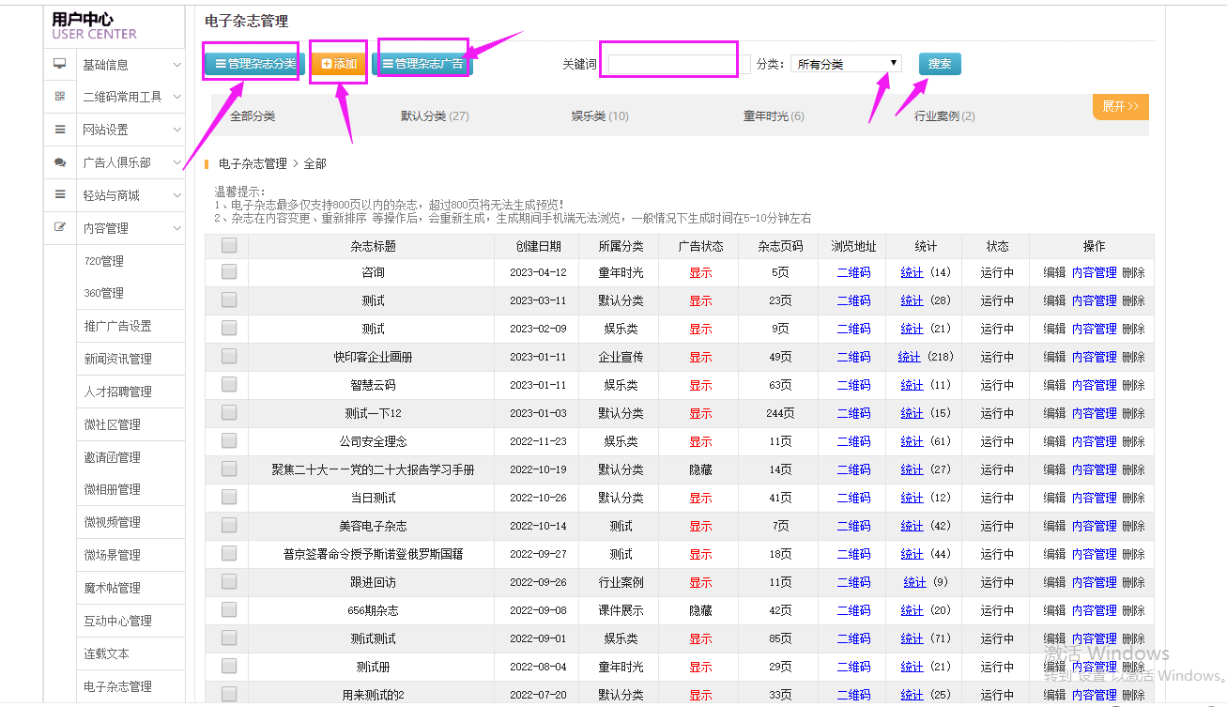
Task: Open the 所有分类 category dropdown
Action: coord(846,64)
